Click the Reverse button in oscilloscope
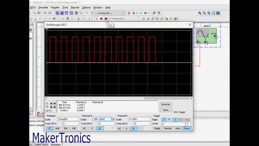Viewport: 259px width, 146px height. 166,104
